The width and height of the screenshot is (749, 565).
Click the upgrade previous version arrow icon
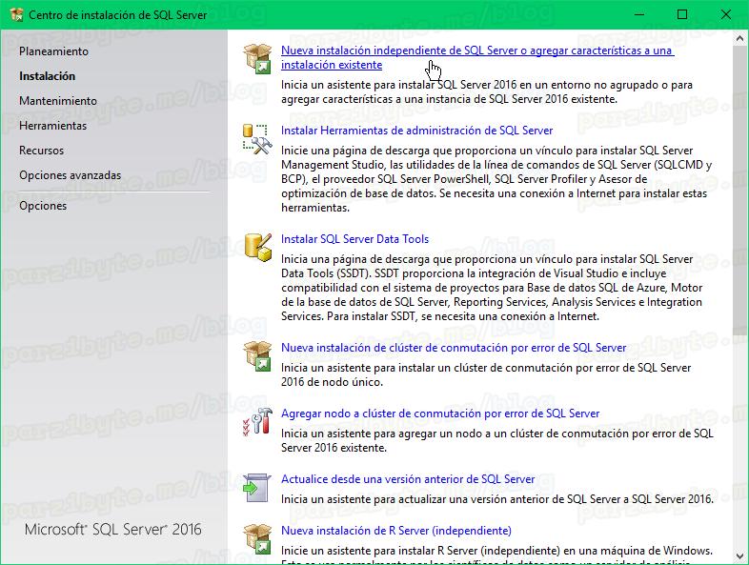(x=257, y=487)
